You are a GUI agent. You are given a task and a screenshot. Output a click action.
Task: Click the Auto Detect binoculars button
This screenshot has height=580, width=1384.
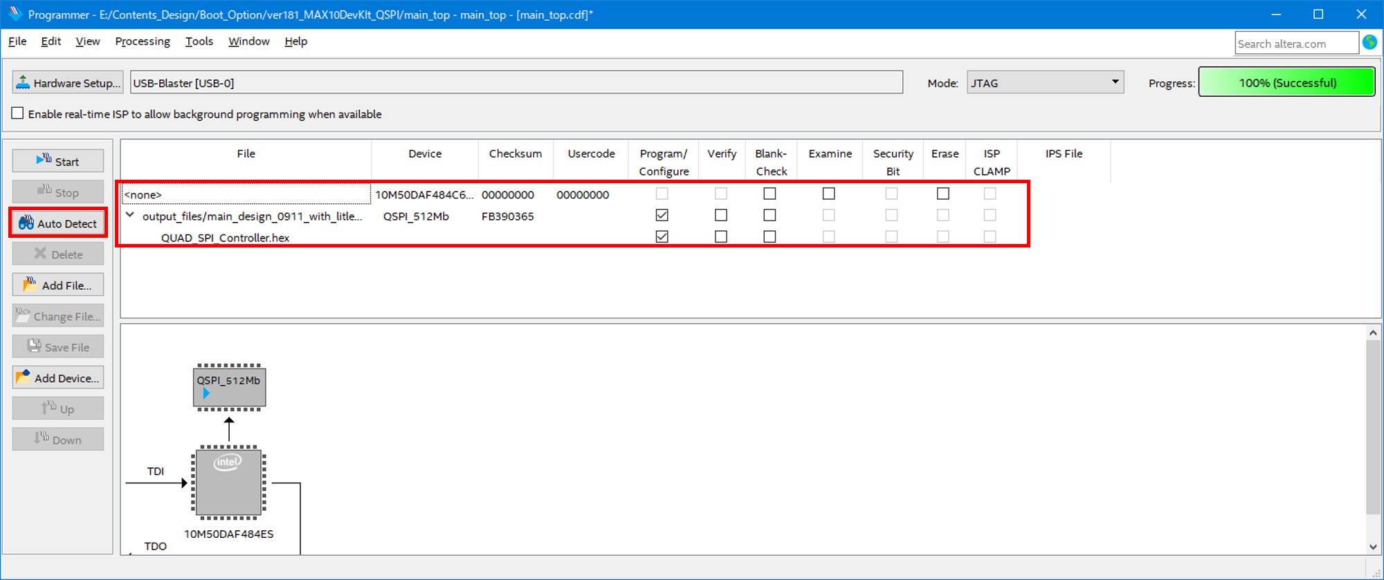[58, 223]
